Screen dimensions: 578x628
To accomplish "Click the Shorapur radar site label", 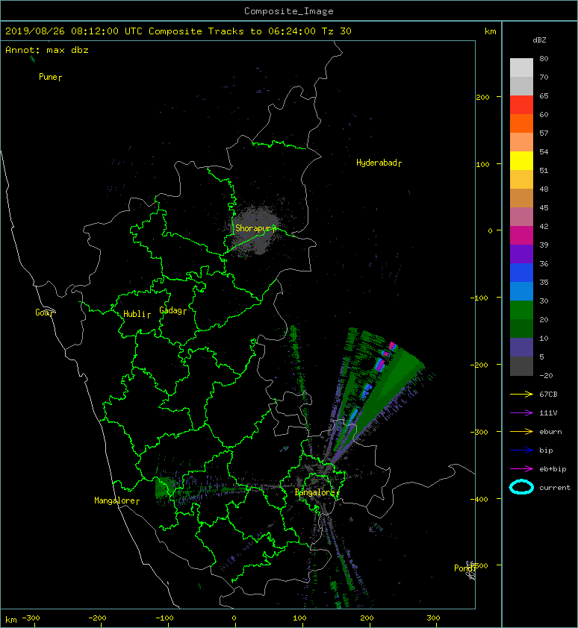I will [x=255, y=228].
